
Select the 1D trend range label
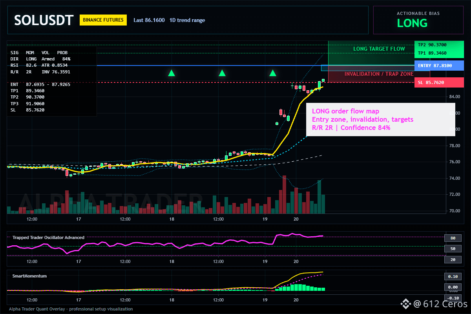[x=187, y=20]
